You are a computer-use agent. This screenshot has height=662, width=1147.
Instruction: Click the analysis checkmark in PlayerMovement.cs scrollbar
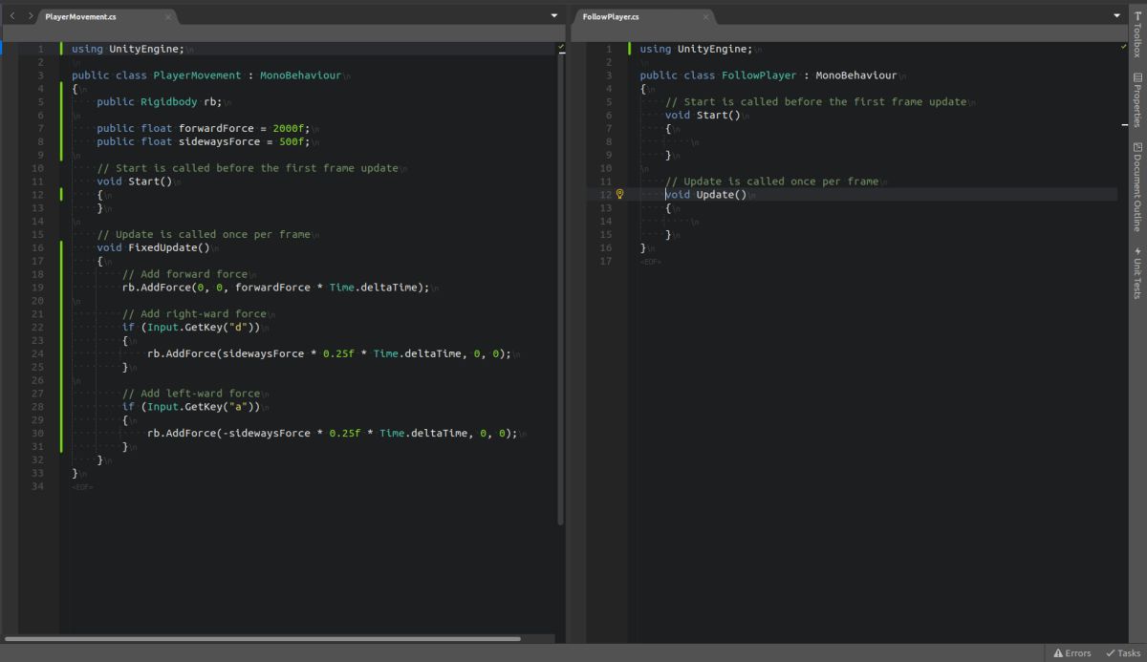(560, 46)
